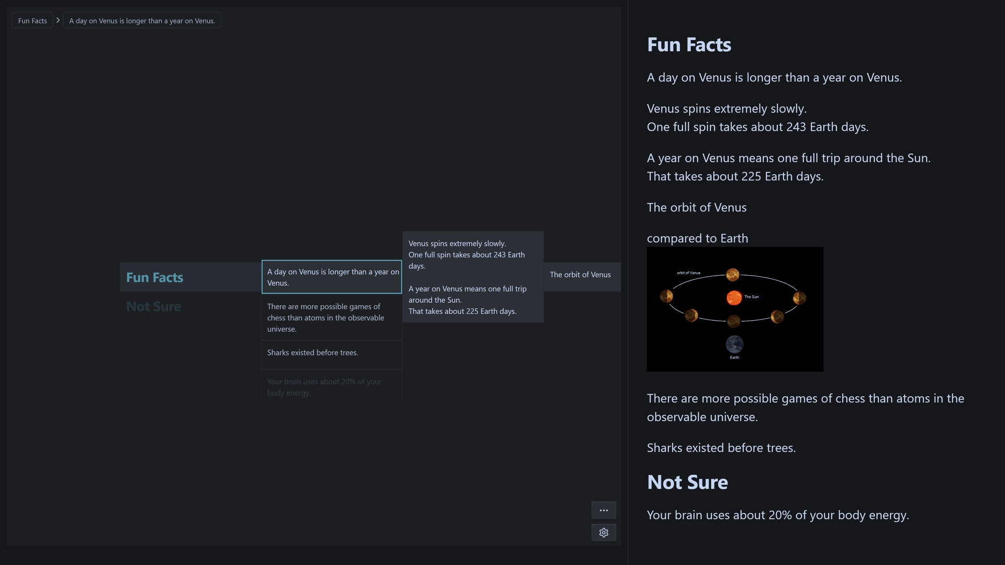The width and height of the screenshot is (1005, 565).
Task: Click the Sharks sentence in preview pane
Action: (721, 448)
